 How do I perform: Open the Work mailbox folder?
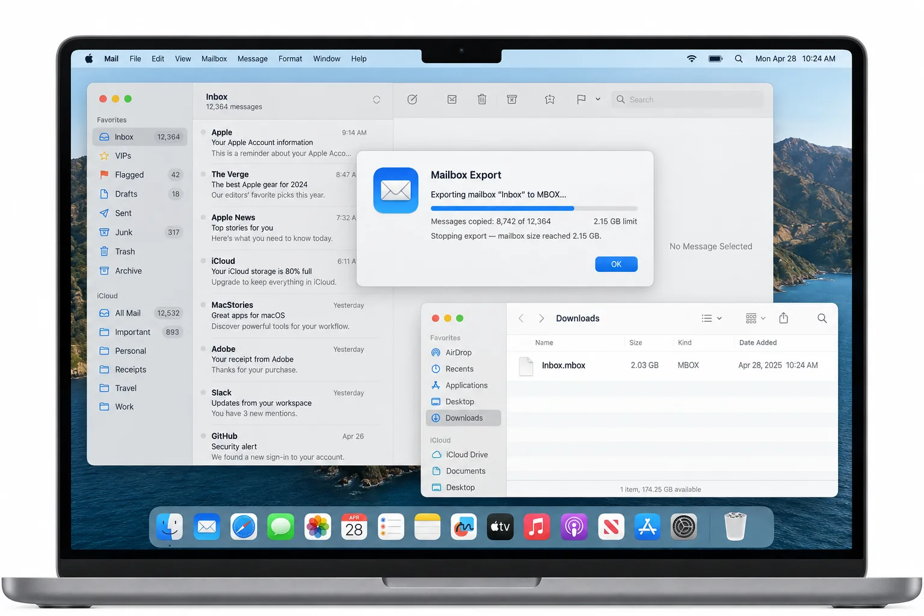tap(140, 407)
